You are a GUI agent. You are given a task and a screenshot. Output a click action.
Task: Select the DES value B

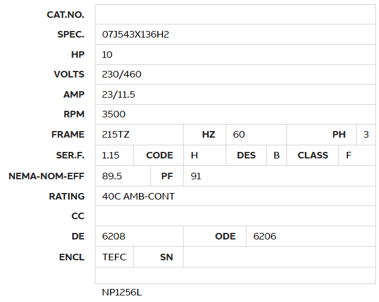point(276,155)
